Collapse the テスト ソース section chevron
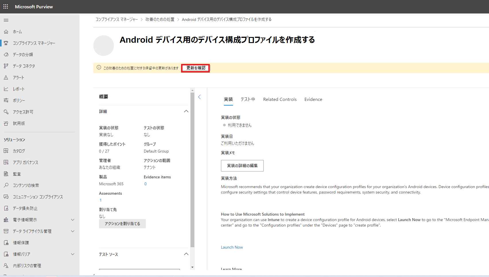The image size is (489, 277). tap(186, 254)
